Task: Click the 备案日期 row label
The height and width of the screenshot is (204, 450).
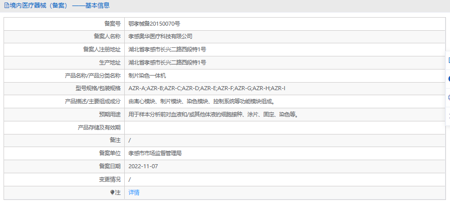Action: [110, 166]
